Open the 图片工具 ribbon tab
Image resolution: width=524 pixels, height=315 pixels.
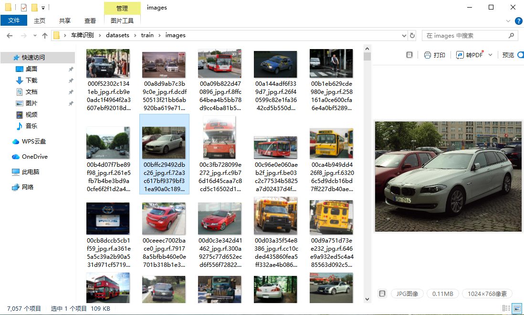[122, 20]
